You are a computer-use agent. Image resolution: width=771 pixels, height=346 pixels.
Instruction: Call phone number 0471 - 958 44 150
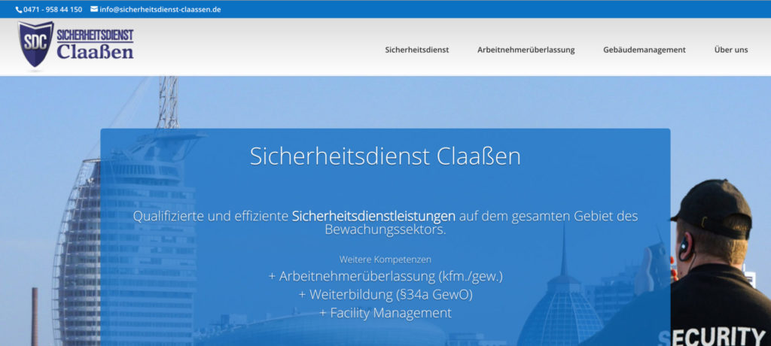53,9
